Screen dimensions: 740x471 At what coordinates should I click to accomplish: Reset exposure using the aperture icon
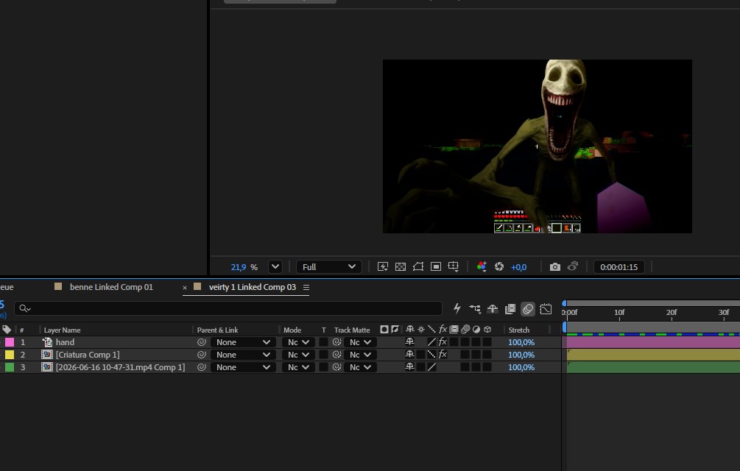(498, 267)
